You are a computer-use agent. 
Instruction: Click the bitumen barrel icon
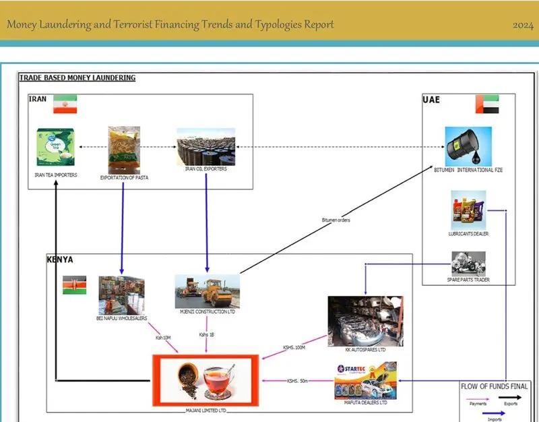click(468, 146)
